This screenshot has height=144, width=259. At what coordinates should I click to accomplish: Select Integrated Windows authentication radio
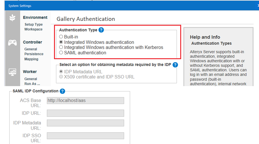tap(61, 42)
